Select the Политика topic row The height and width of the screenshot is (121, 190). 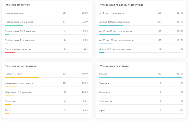pos(47,102)
